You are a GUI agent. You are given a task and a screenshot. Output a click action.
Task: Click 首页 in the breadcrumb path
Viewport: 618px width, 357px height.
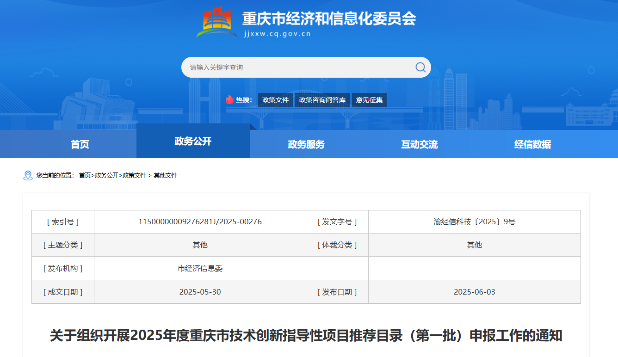click(x=85, y=175)
